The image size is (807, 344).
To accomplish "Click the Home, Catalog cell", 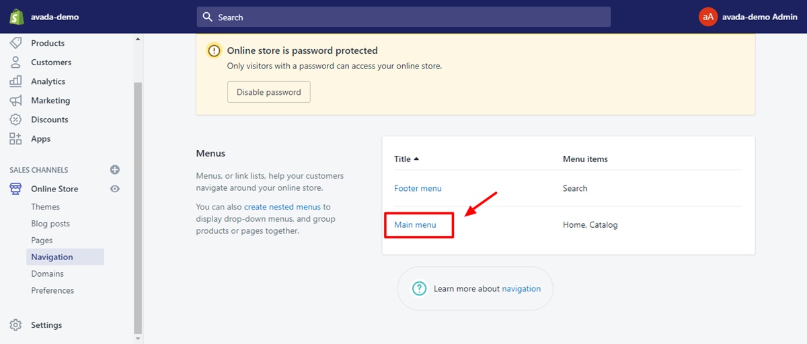I will (x=590, y=224).
